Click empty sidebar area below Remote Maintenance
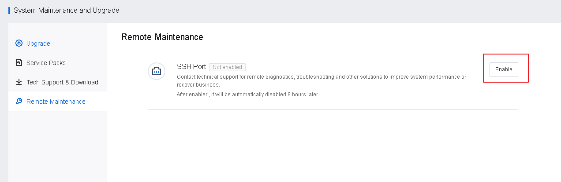This screenshot has height=182, width=561. tap(57, 145)
